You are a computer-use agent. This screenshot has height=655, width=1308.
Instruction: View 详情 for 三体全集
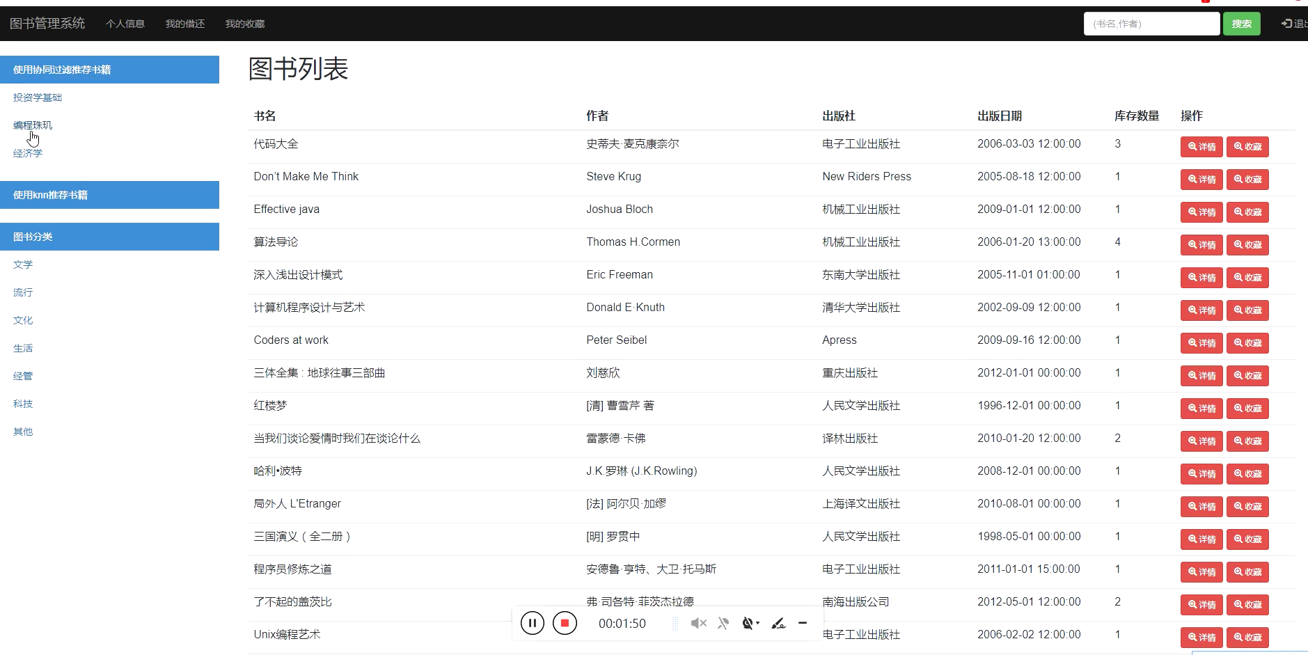pos(1201,376)
